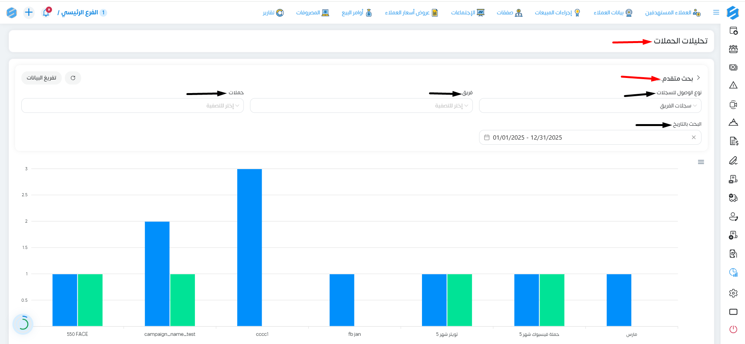Open the document touch sidebar icon
Screen dimensions: 745x344
(x=733, y=254)
